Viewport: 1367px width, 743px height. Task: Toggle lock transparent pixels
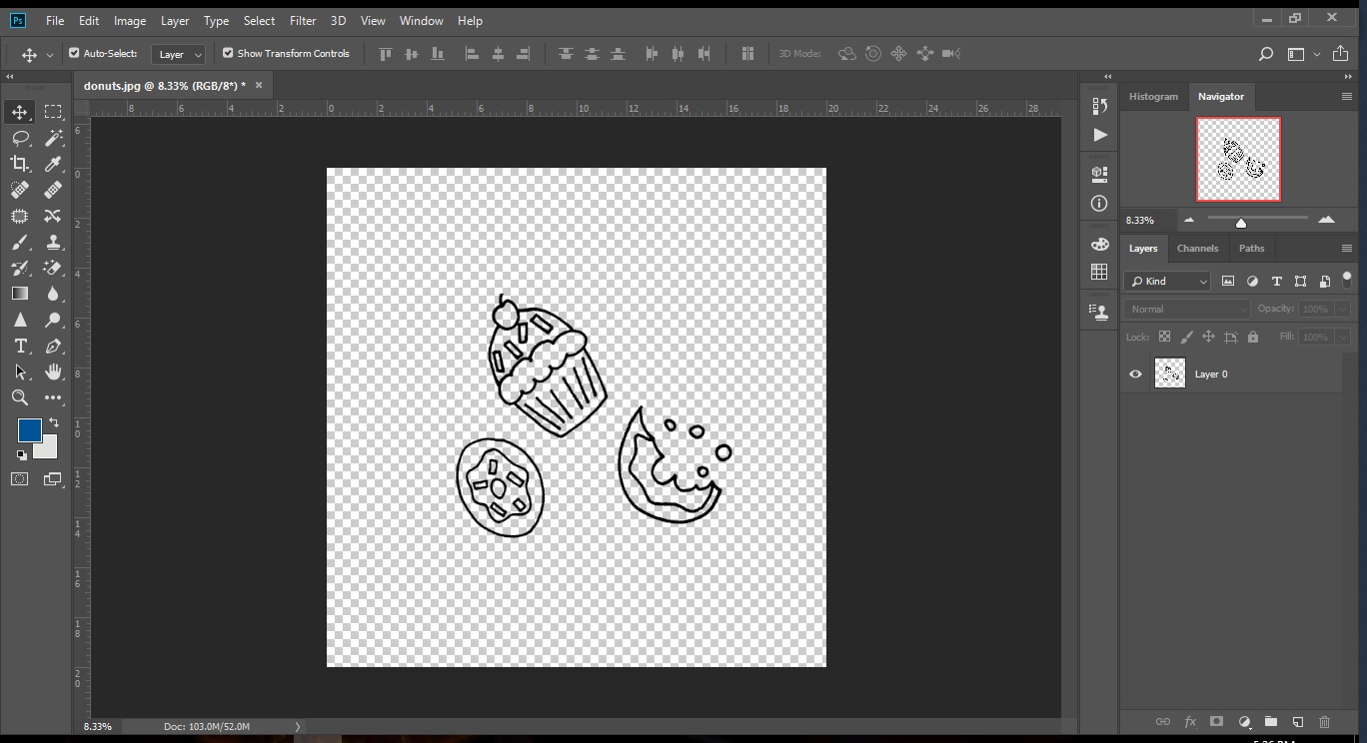coord(1165,337)
